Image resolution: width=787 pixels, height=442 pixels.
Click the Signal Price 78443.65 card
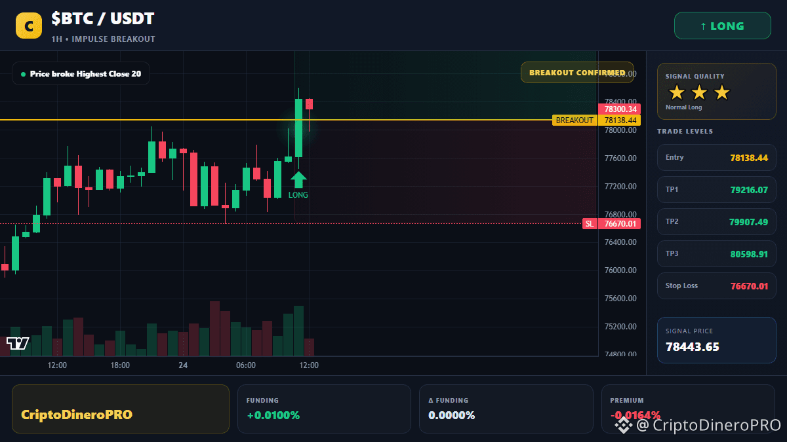(x=716, y=340)
